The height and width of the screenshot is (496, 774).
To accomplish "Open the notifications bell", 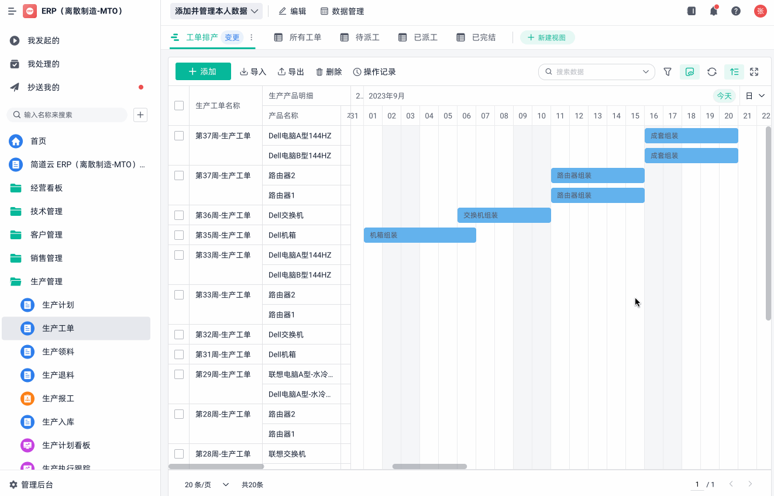I will click(713, 11).
